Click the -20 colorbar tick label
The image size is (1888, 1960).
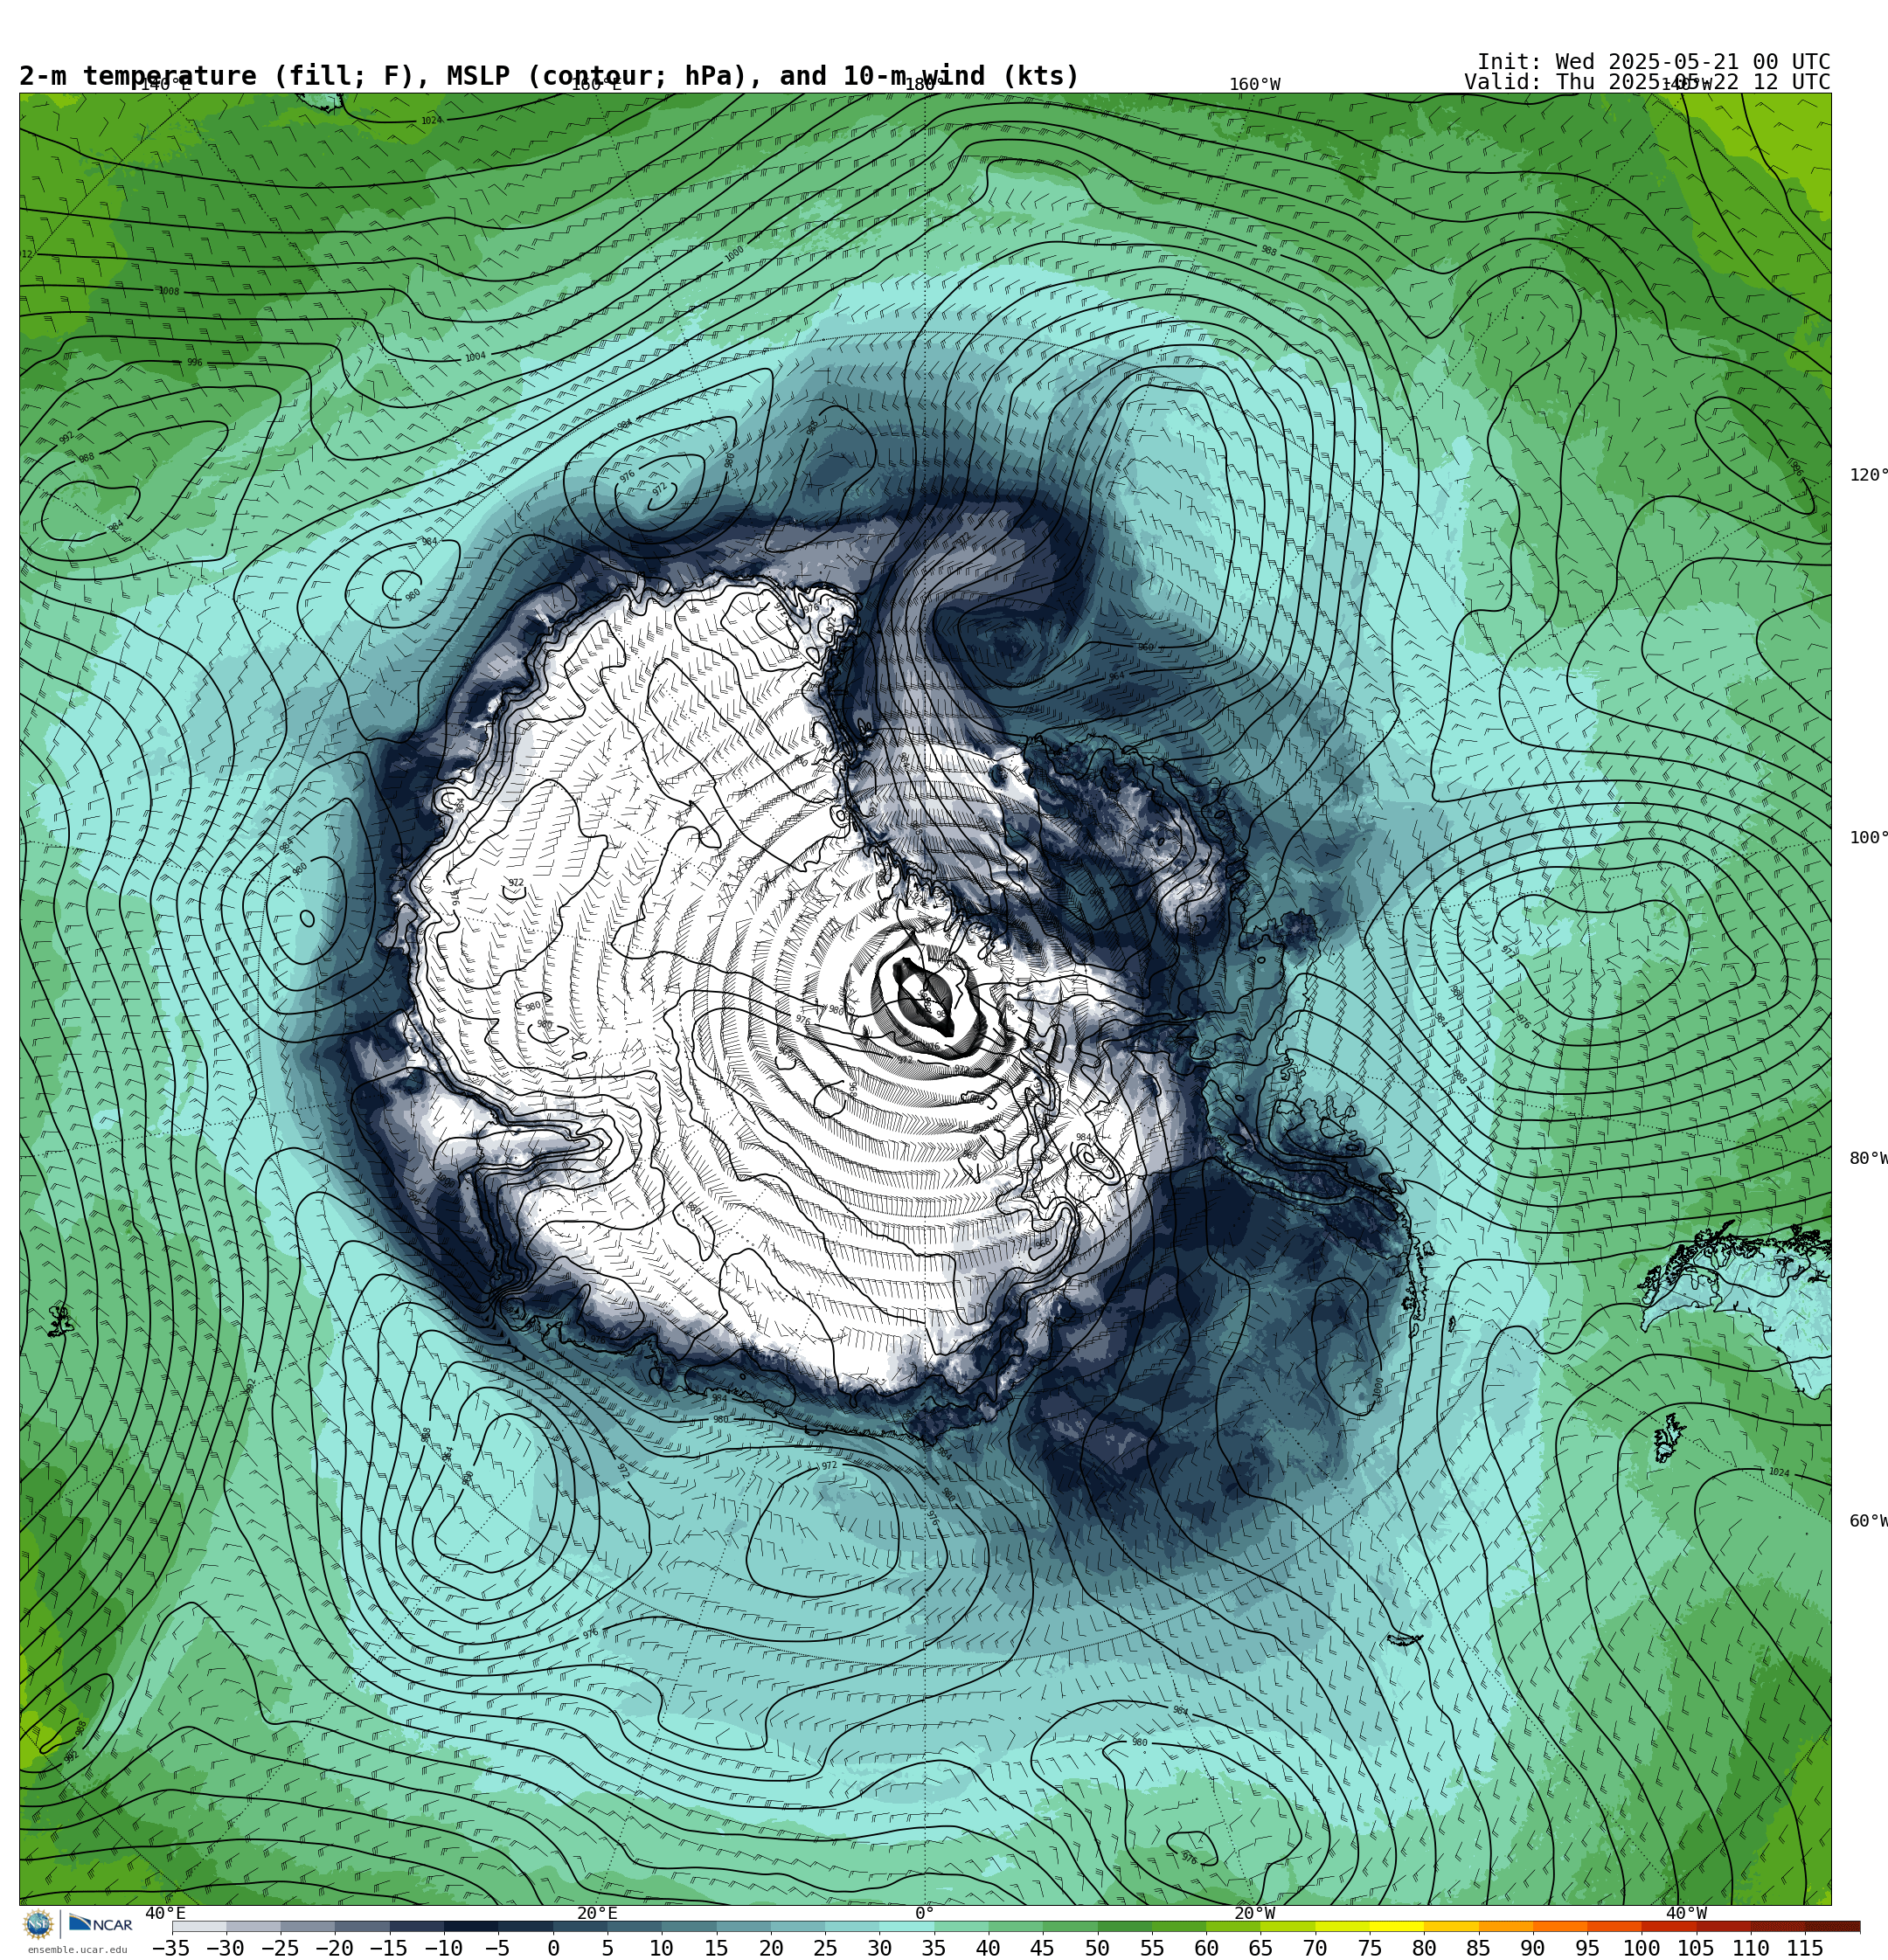334,1948
